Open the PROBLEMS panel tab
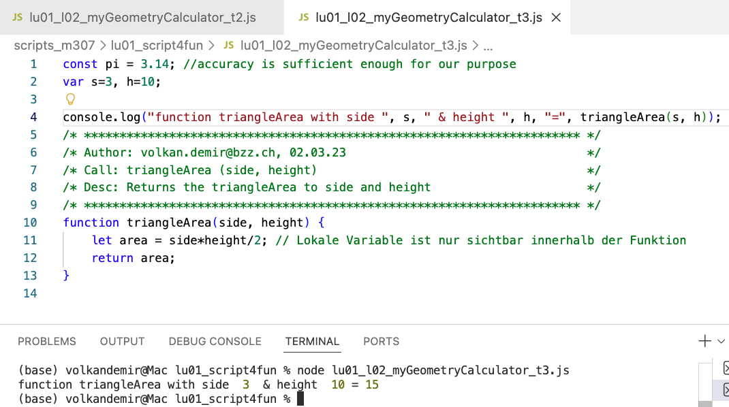 47,341
